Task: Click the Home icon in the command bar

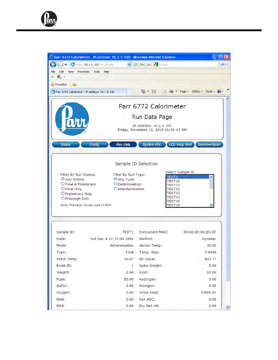Action: coord(143,92)
